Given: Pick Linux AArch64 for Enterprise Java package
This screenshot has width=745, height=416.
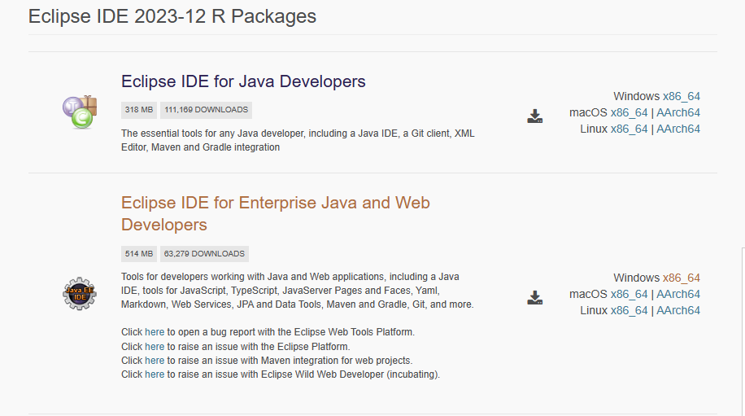Looking at the screenshot, I should coord(677,310).
